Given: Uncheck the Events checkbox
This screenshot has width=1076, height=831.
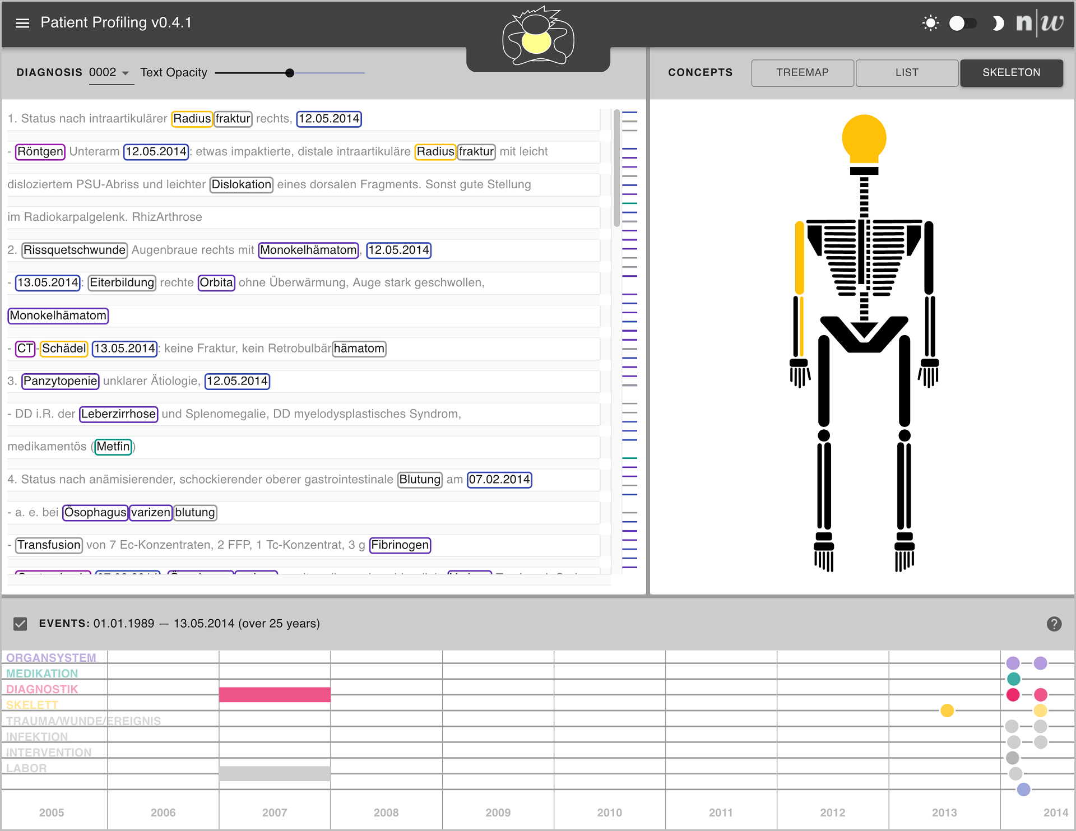Looking at the screenshot, I should 20,624.
